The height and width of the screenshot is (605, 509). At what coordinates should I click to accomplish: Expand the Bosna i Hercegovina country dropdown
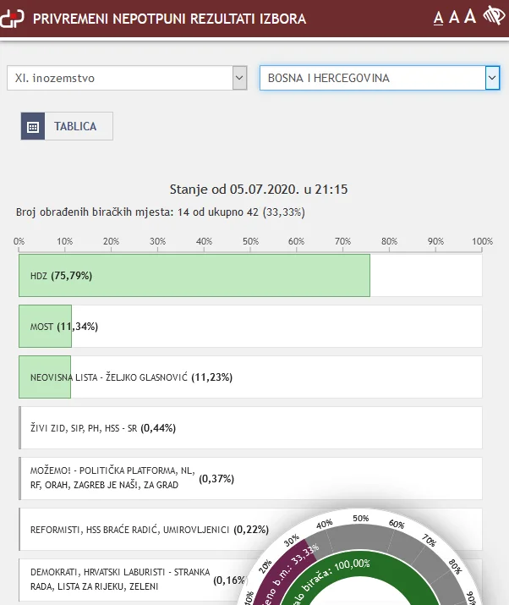(x=372, y=78)
